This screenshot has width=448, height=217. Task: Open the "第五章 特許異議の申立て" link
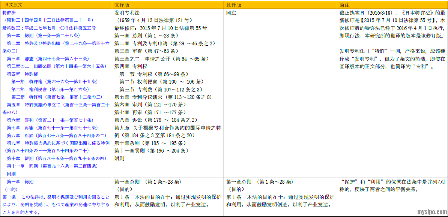coord(56,105)
